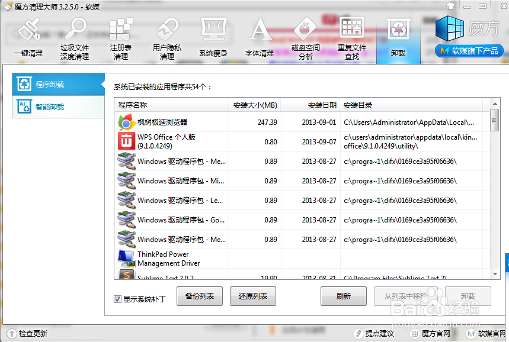Click the ThinkPad Power Management Driver icon
This screenshot has width=509, height=342.
coord(126,259)
